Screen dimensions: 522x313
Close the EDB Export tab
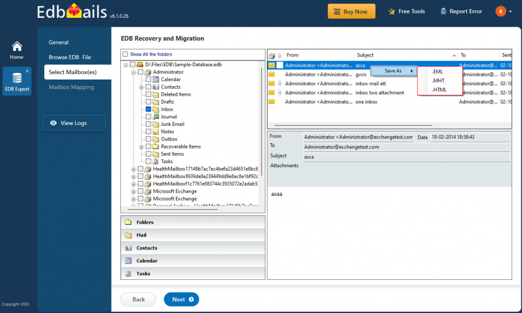coord(28,71)
